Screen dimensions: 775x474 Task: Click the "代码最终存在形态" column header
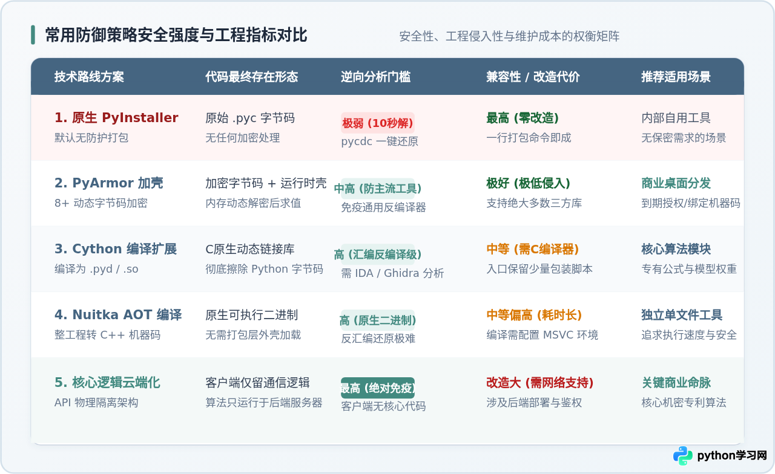[252, 77]
